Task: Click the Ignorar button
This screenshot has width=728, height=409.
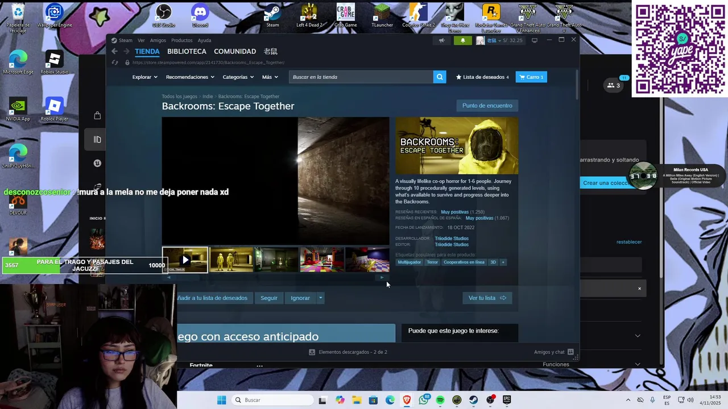Action: click(x=300, y=298)
